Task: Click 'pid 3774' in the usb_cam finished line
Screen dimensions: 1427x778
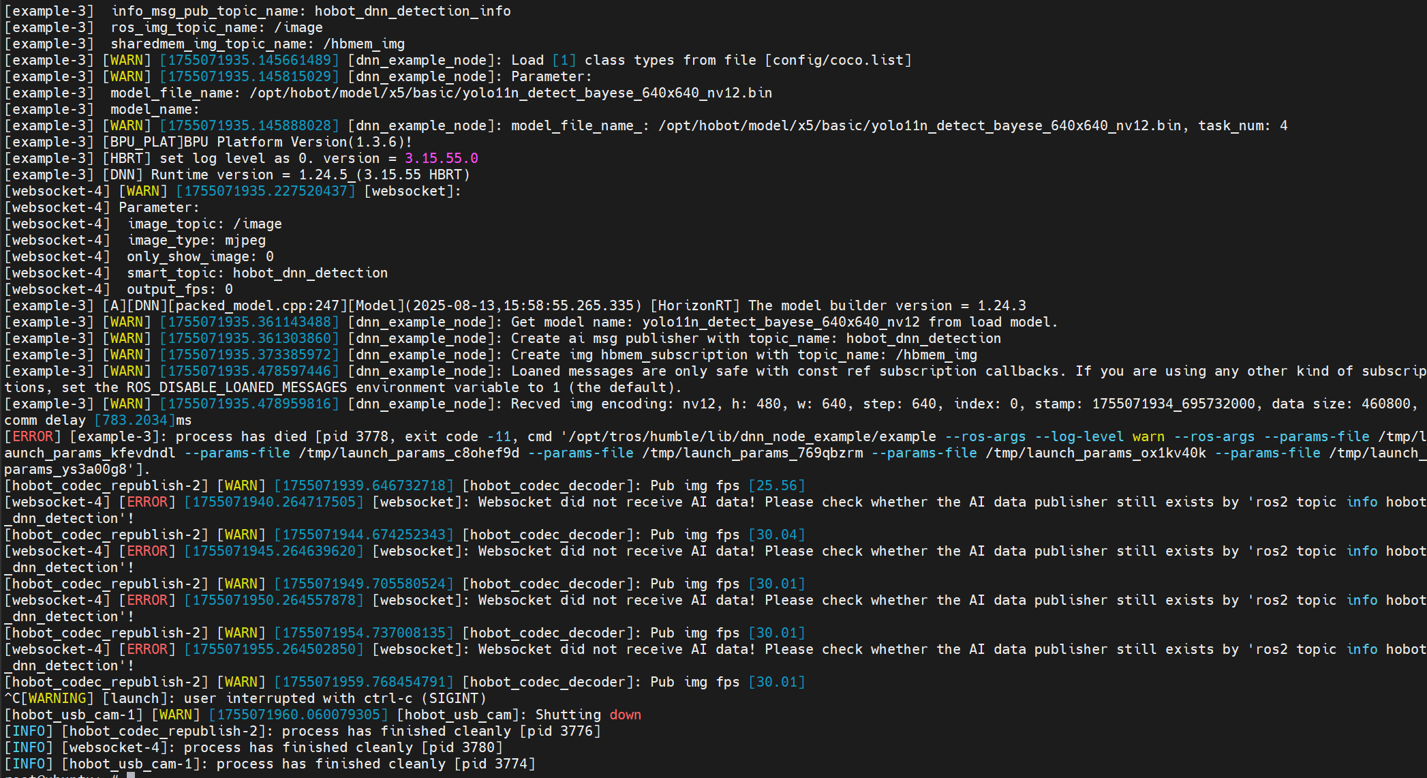Action: [x=495, y=764]
